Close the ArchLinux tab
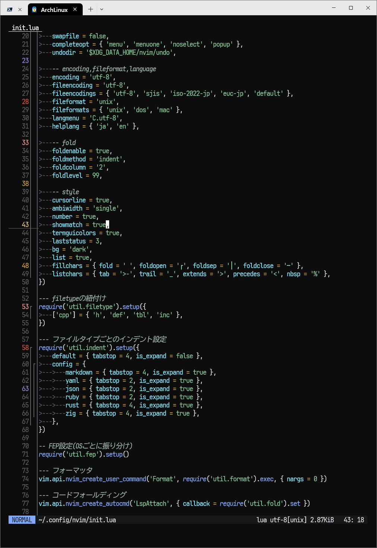Image resolution: width=377 pixels, height=548 pixels. pyautogui.click(x=75, y=9)
